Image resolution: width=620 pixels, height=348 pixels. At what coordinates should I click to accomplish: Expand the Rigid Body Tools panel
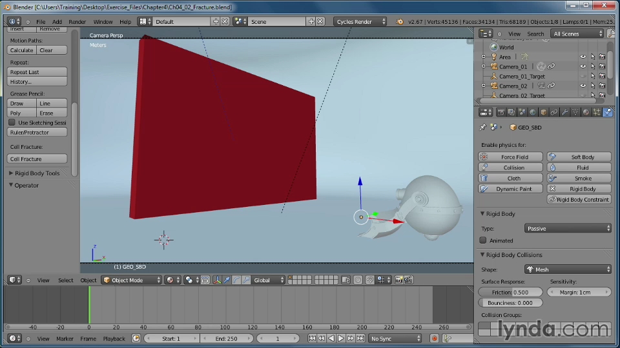tap(11, 173)
